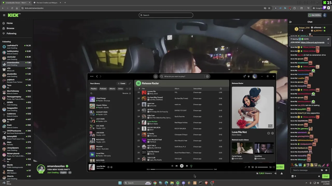Open Spotify connect to device panel

pyautogui.click(x=252, y=167)
